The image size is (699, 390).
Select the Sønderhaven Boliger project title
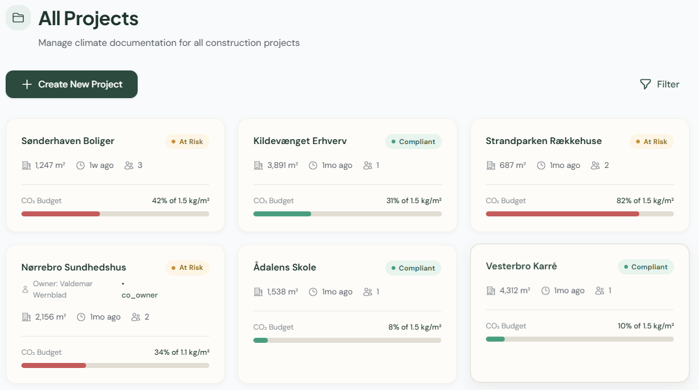(x=67, y=140)
